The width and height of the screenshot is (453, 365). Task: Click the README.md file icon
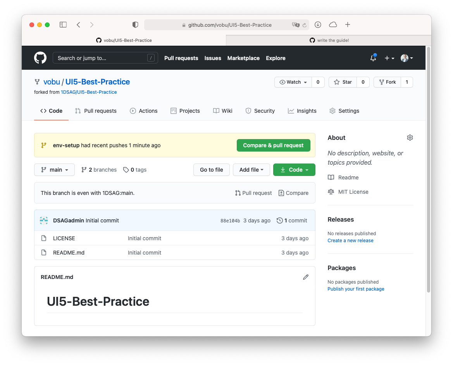(x=44, y=253)
